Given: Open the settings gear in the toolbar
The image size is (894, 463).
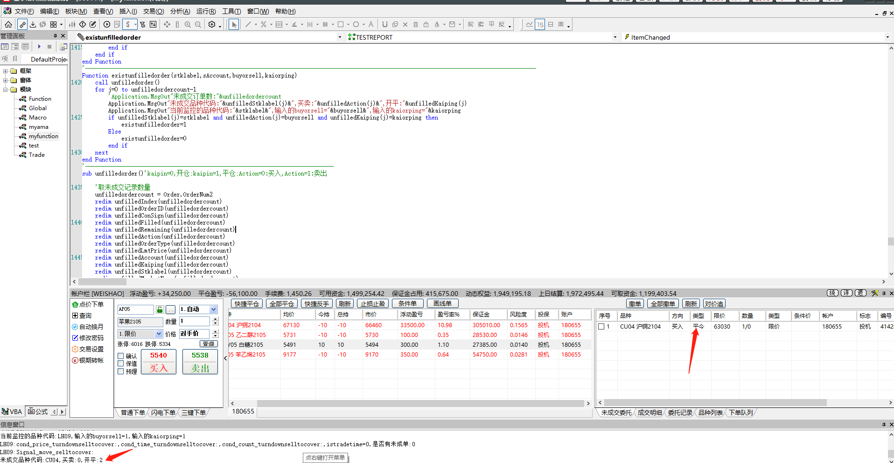Looking at the screenshot, I should (212, 24).
